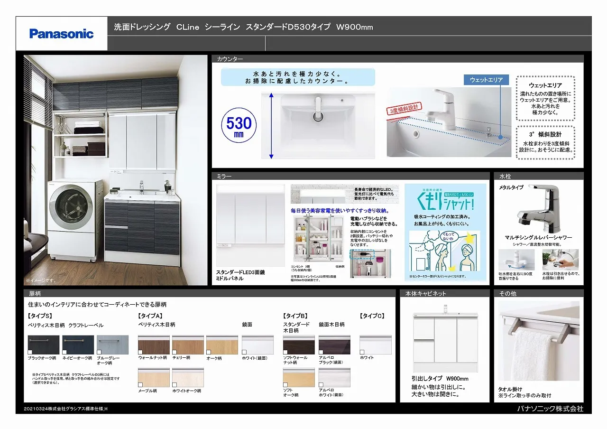Click the ウェットエリア dotted description box

(x=545, y=98)
